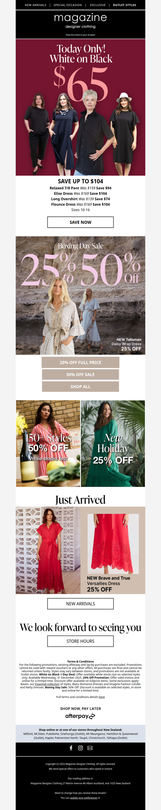Open the 150+ Styles 50% OFF banner image
The image size is (161, 810).
48,443
